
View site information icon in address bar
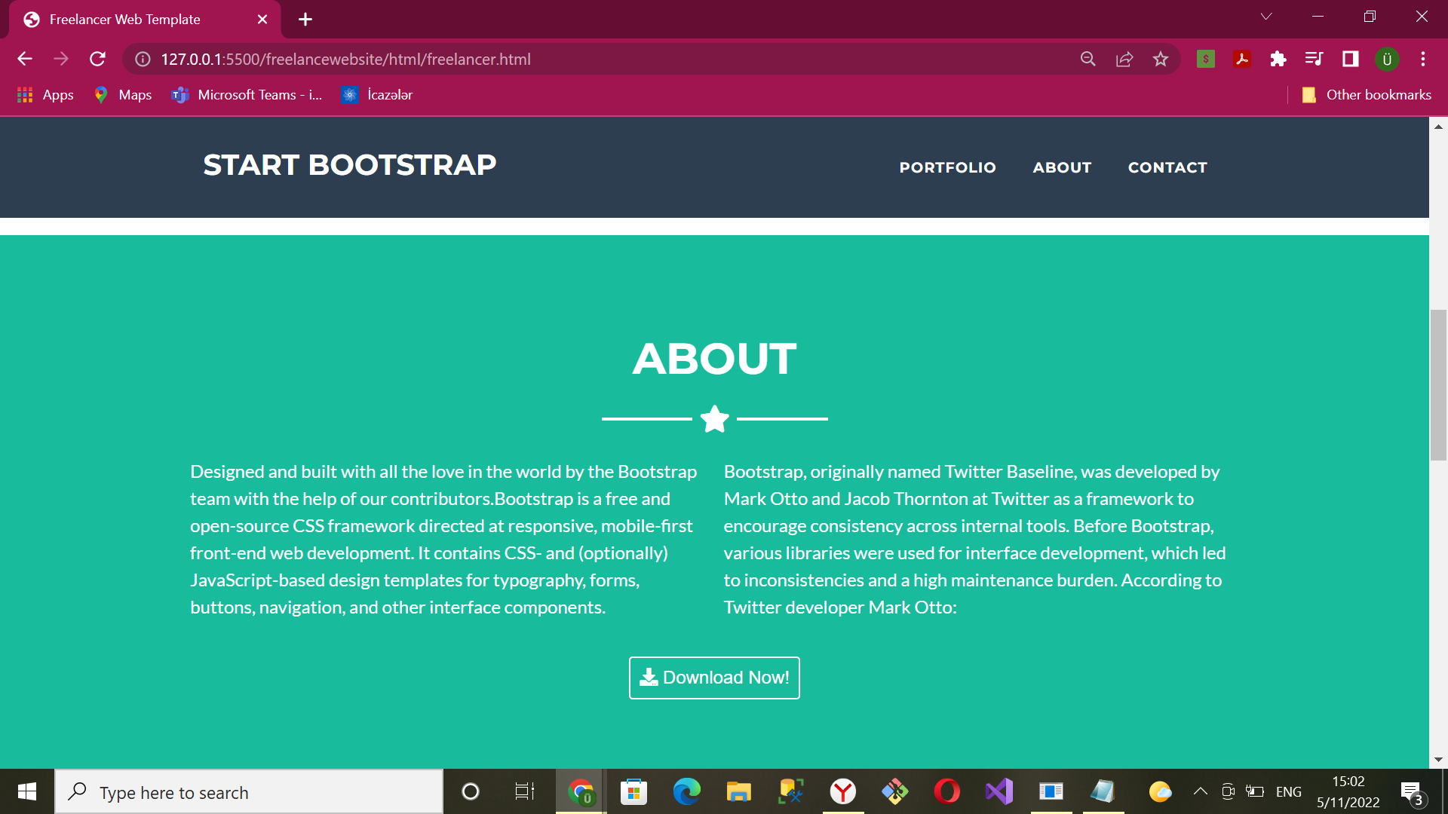tap(143, 59)
